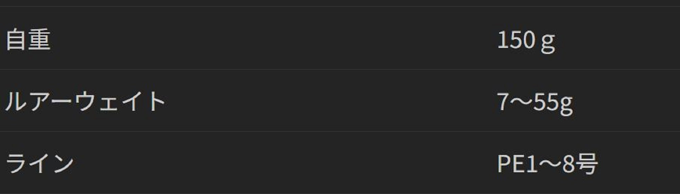Select the ライン label
The height and width of the screenshot is (194, 680).
pyautogui.click(x=40, y=163)
